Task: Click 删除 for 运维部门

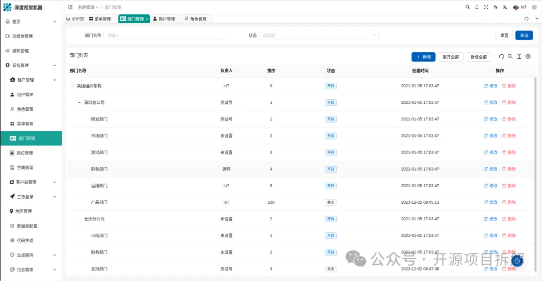Action: pos(509,186)
